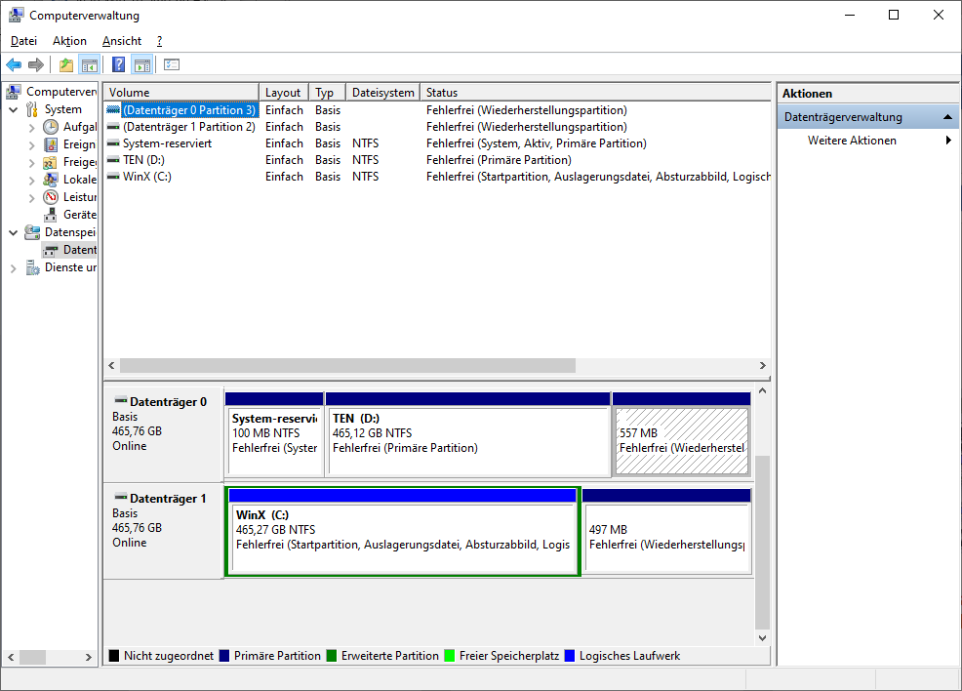
Task: Click the System-reserviert volume row icon
Action: pyautogui.click(x=113, y=143)
